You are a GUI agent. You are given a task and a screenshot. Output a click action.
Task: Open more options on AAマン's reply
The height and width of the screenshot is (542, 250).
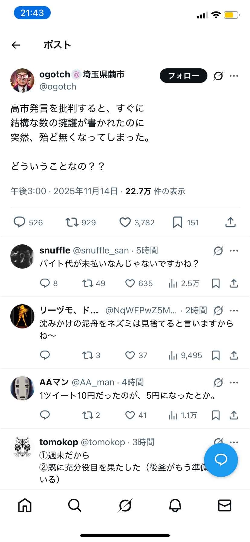pyautogui.click(x=234, y=382)
